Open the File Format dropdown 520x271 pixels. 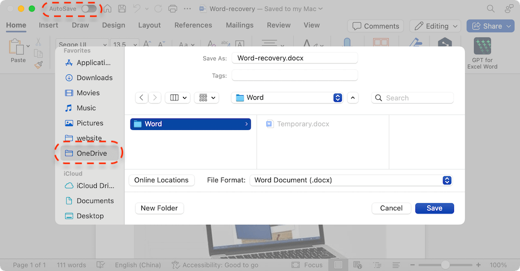(x=351, y=180)
